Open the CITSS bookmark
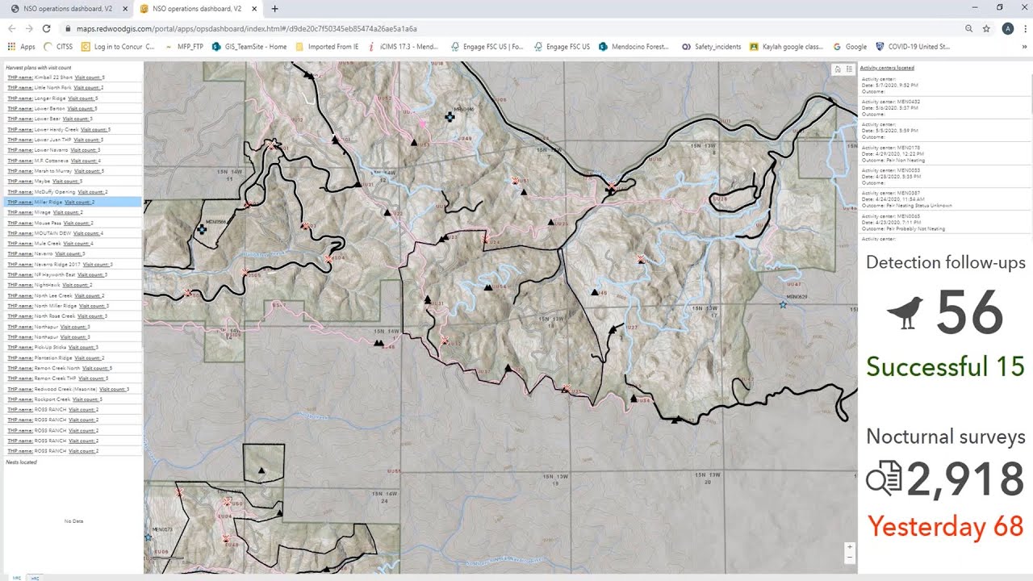Viewport: 1033px width, 581px height. [59, 47]
